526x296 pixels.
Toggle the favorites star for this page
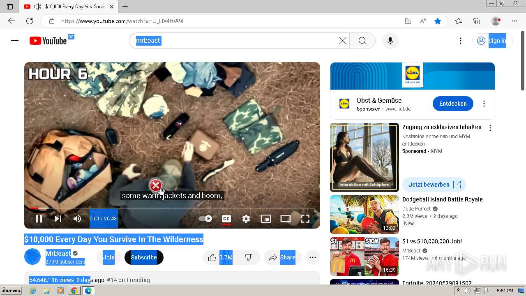point(438,21)
